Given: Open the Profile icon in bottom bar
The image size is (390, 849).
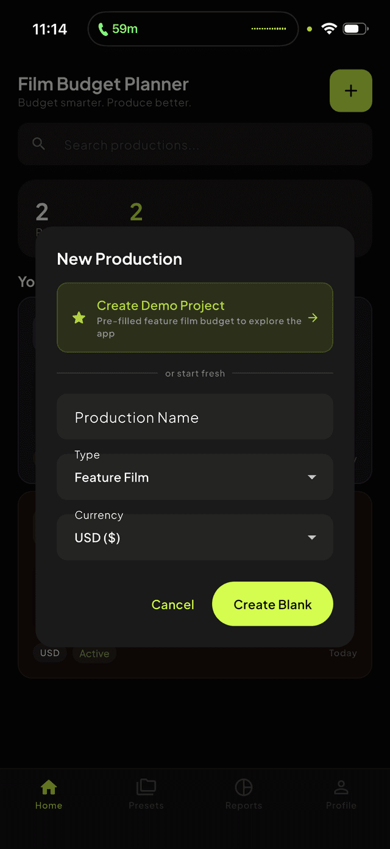Looking at the screenshot, I should coord(341,787).
